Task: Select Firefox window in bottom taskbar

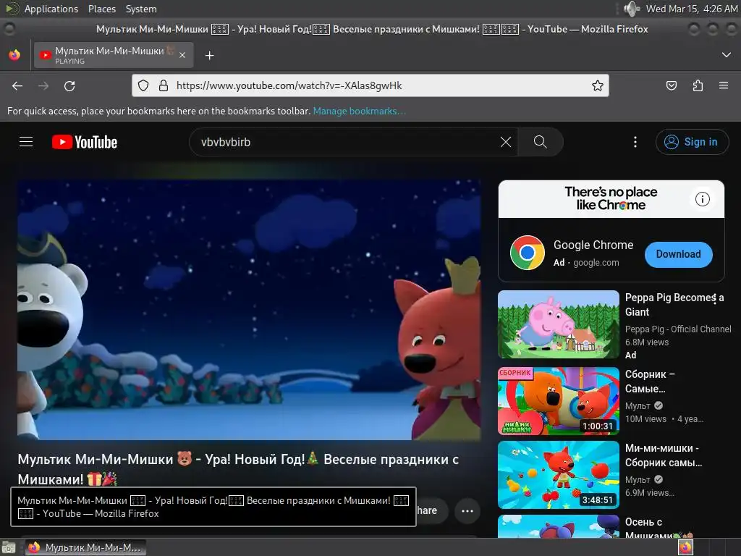Action: click(x=85, y=548)
